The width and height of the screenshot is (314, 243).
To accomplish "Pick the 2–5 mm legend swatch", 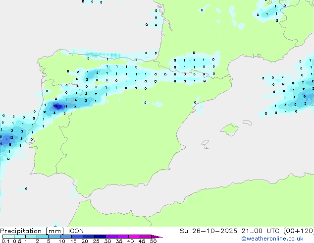I will pyautogui.click(x=43, y=237).
